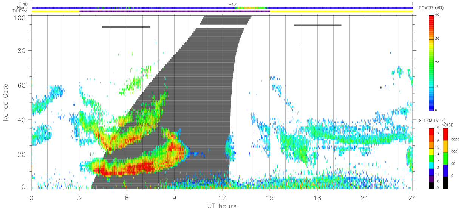
Task: Pick the red top of POWER color bar
Action: coord(431,18)
